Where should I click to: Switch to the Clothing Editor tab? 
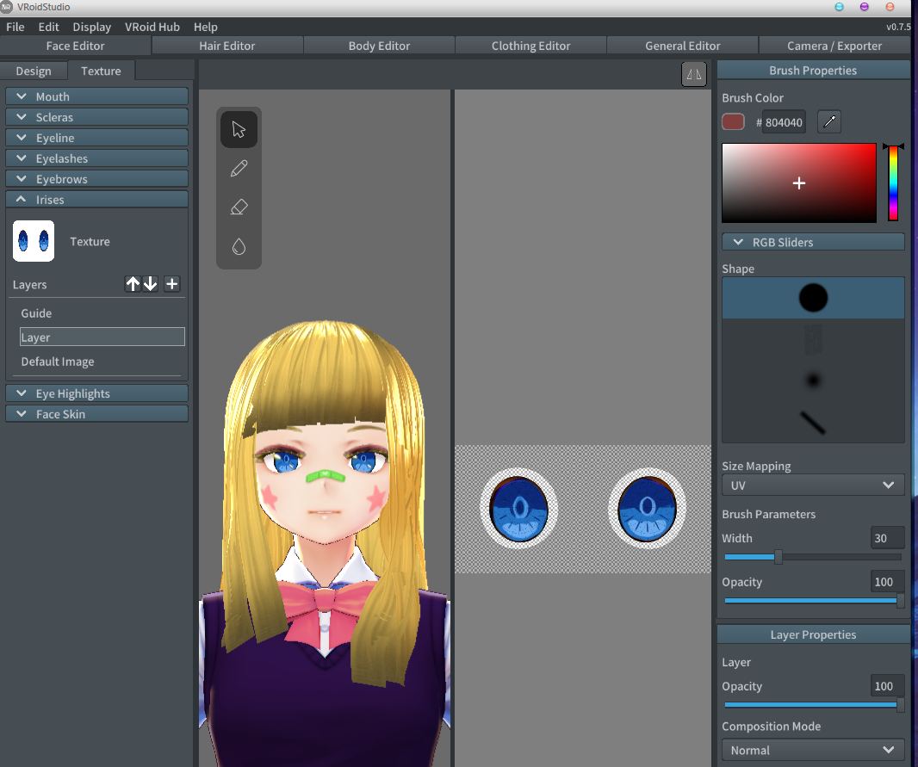(x=530, y=46)
